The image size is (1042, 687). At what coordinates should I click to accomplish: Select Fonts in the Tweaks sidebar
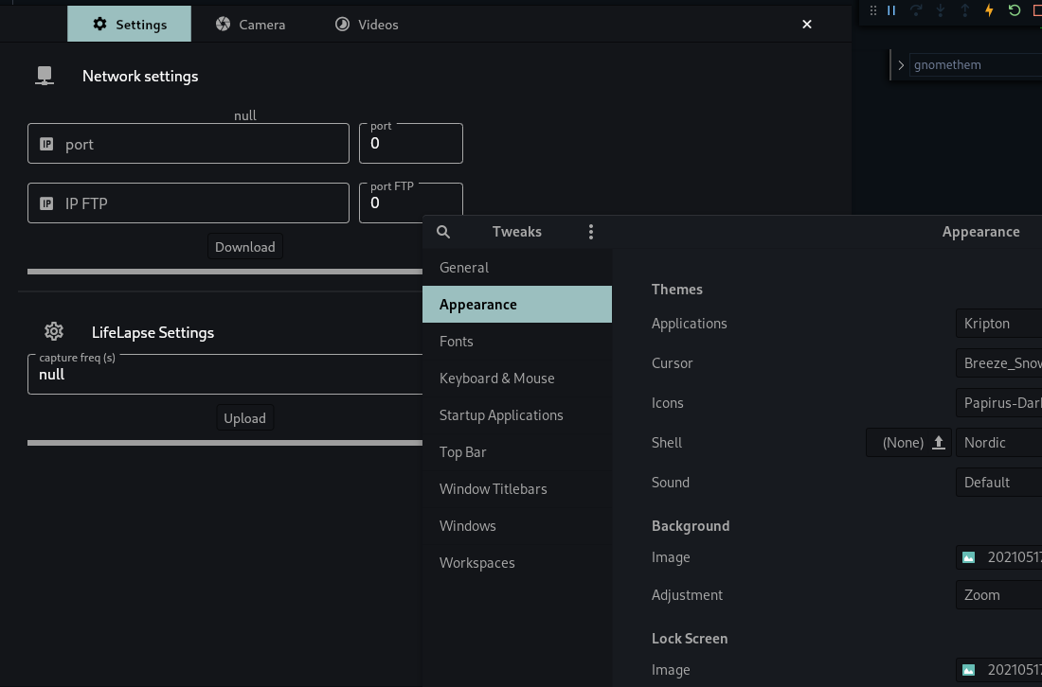[x=457, y=341]
